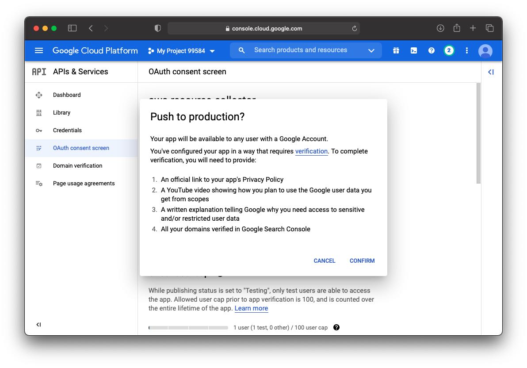Viewport: 527px width, 368px height.
Task: Click the Library icon in sidebar
Action: (39, 113)
